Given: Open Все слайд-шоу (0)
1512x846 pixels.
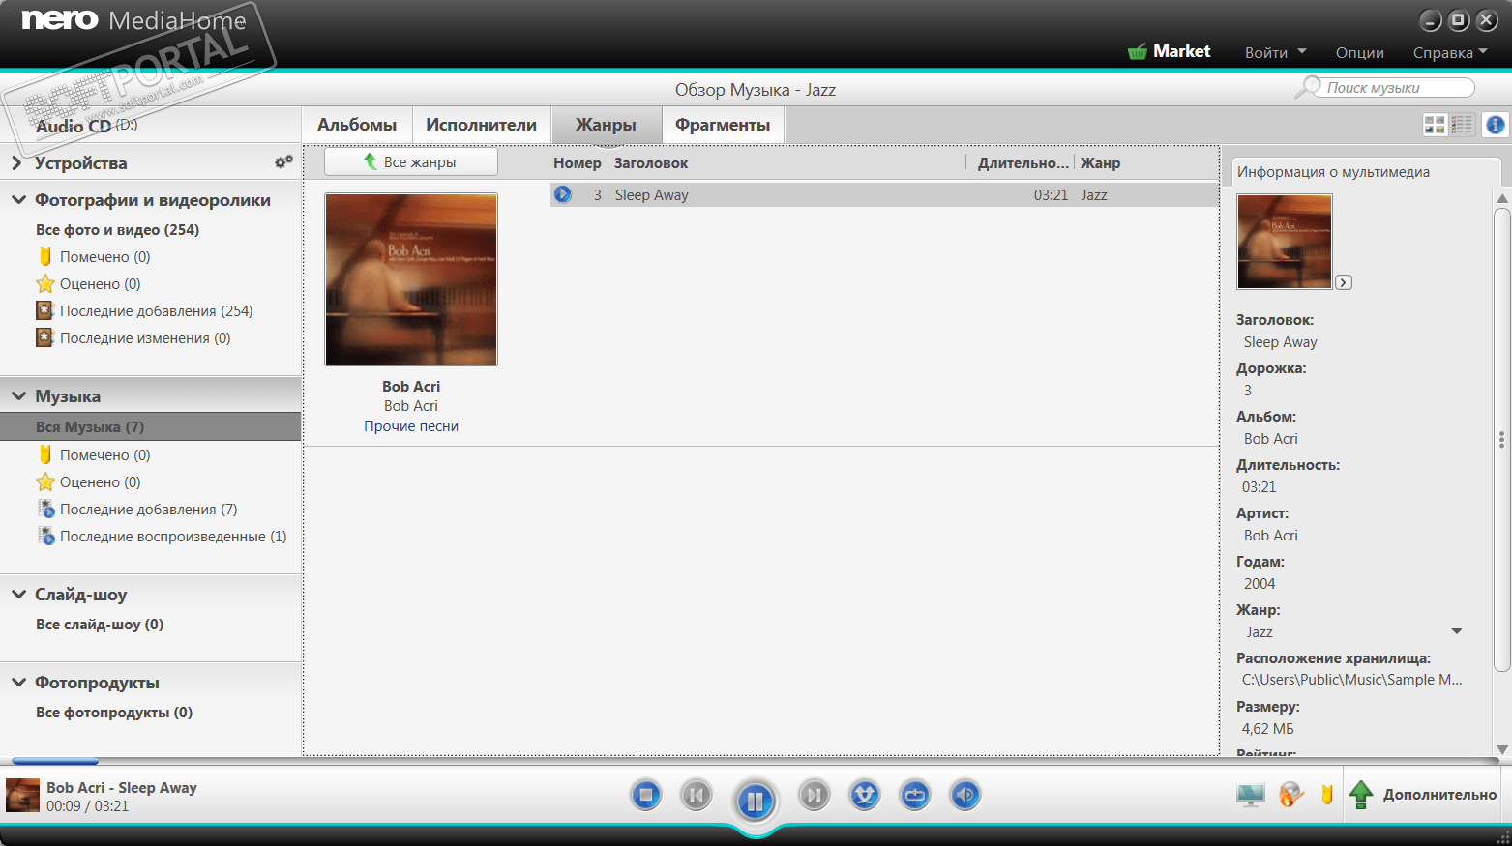Looking at the screenshot, I should [100, 625].
